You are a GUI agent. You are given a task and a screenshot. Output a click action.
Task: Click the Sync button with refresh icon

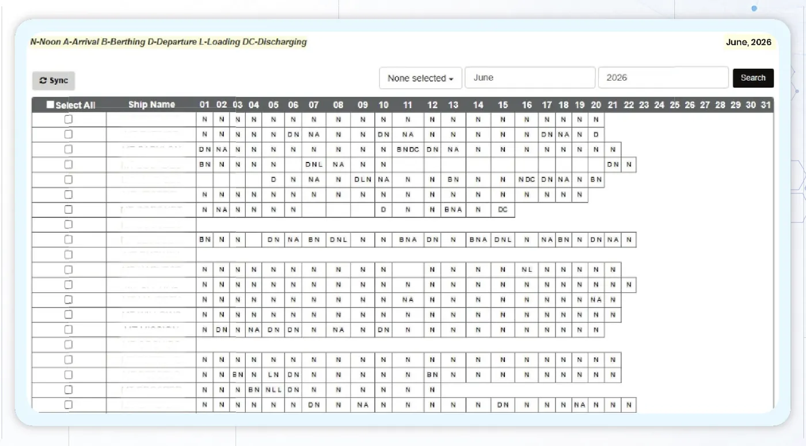tap(54, 81)
